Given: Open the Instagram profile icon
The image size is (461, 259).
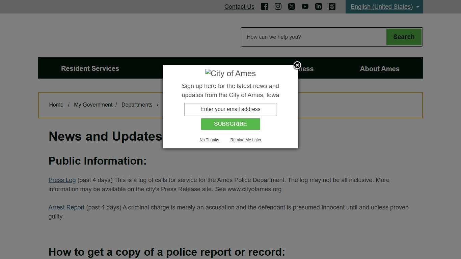Looking at the screenshot, I should [x=278, y=6].
